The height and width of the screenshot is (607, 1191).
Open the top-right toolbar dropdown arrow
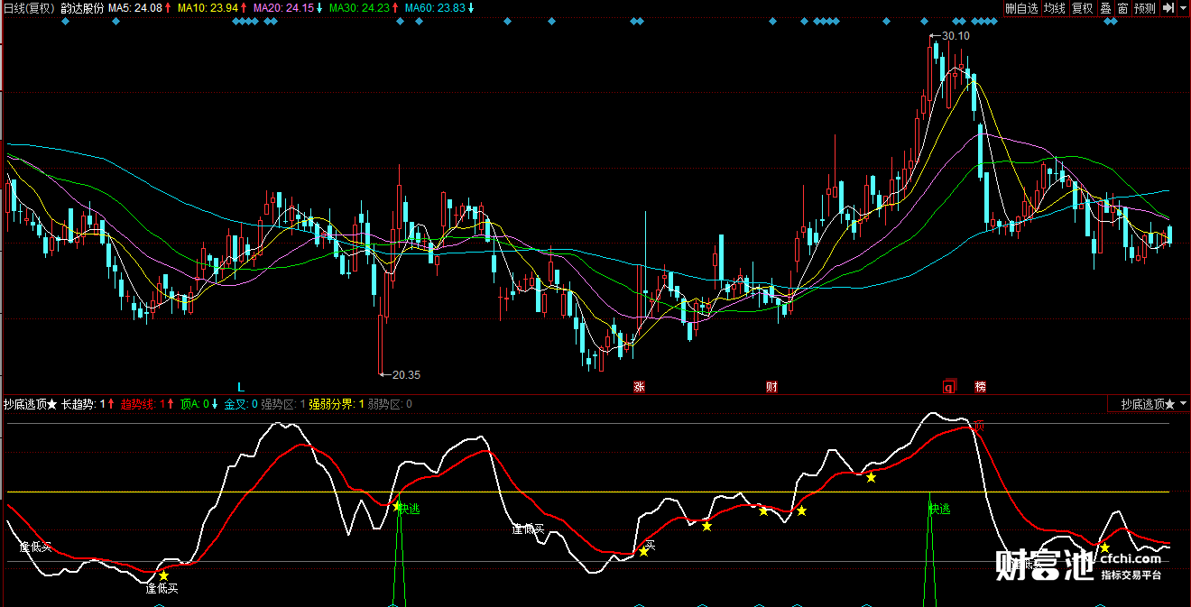pos(1182,8)
